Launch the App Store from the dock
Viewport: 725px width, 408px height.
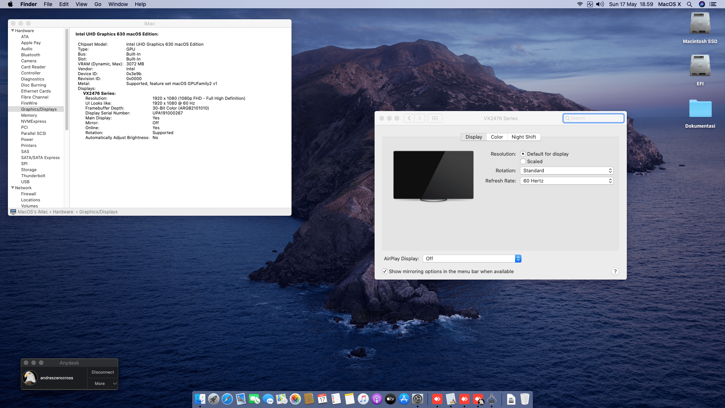click(404, 399)
